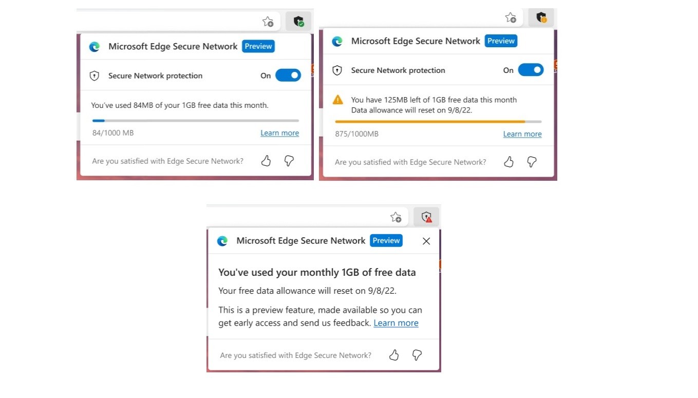Give thumbs down in the 125MB left panel
Screen dimensions: 698x398
point(532,162)
